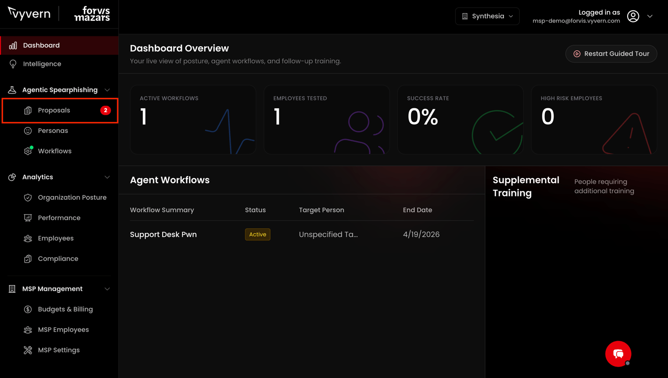
Task: Click the Active status badge
Action: click(258, 234)
